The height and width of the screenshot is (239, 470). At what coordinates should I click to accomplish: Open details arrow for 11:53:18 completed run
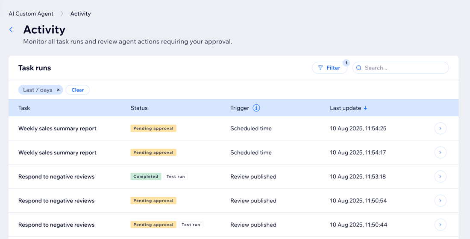(x=440, y=176)
